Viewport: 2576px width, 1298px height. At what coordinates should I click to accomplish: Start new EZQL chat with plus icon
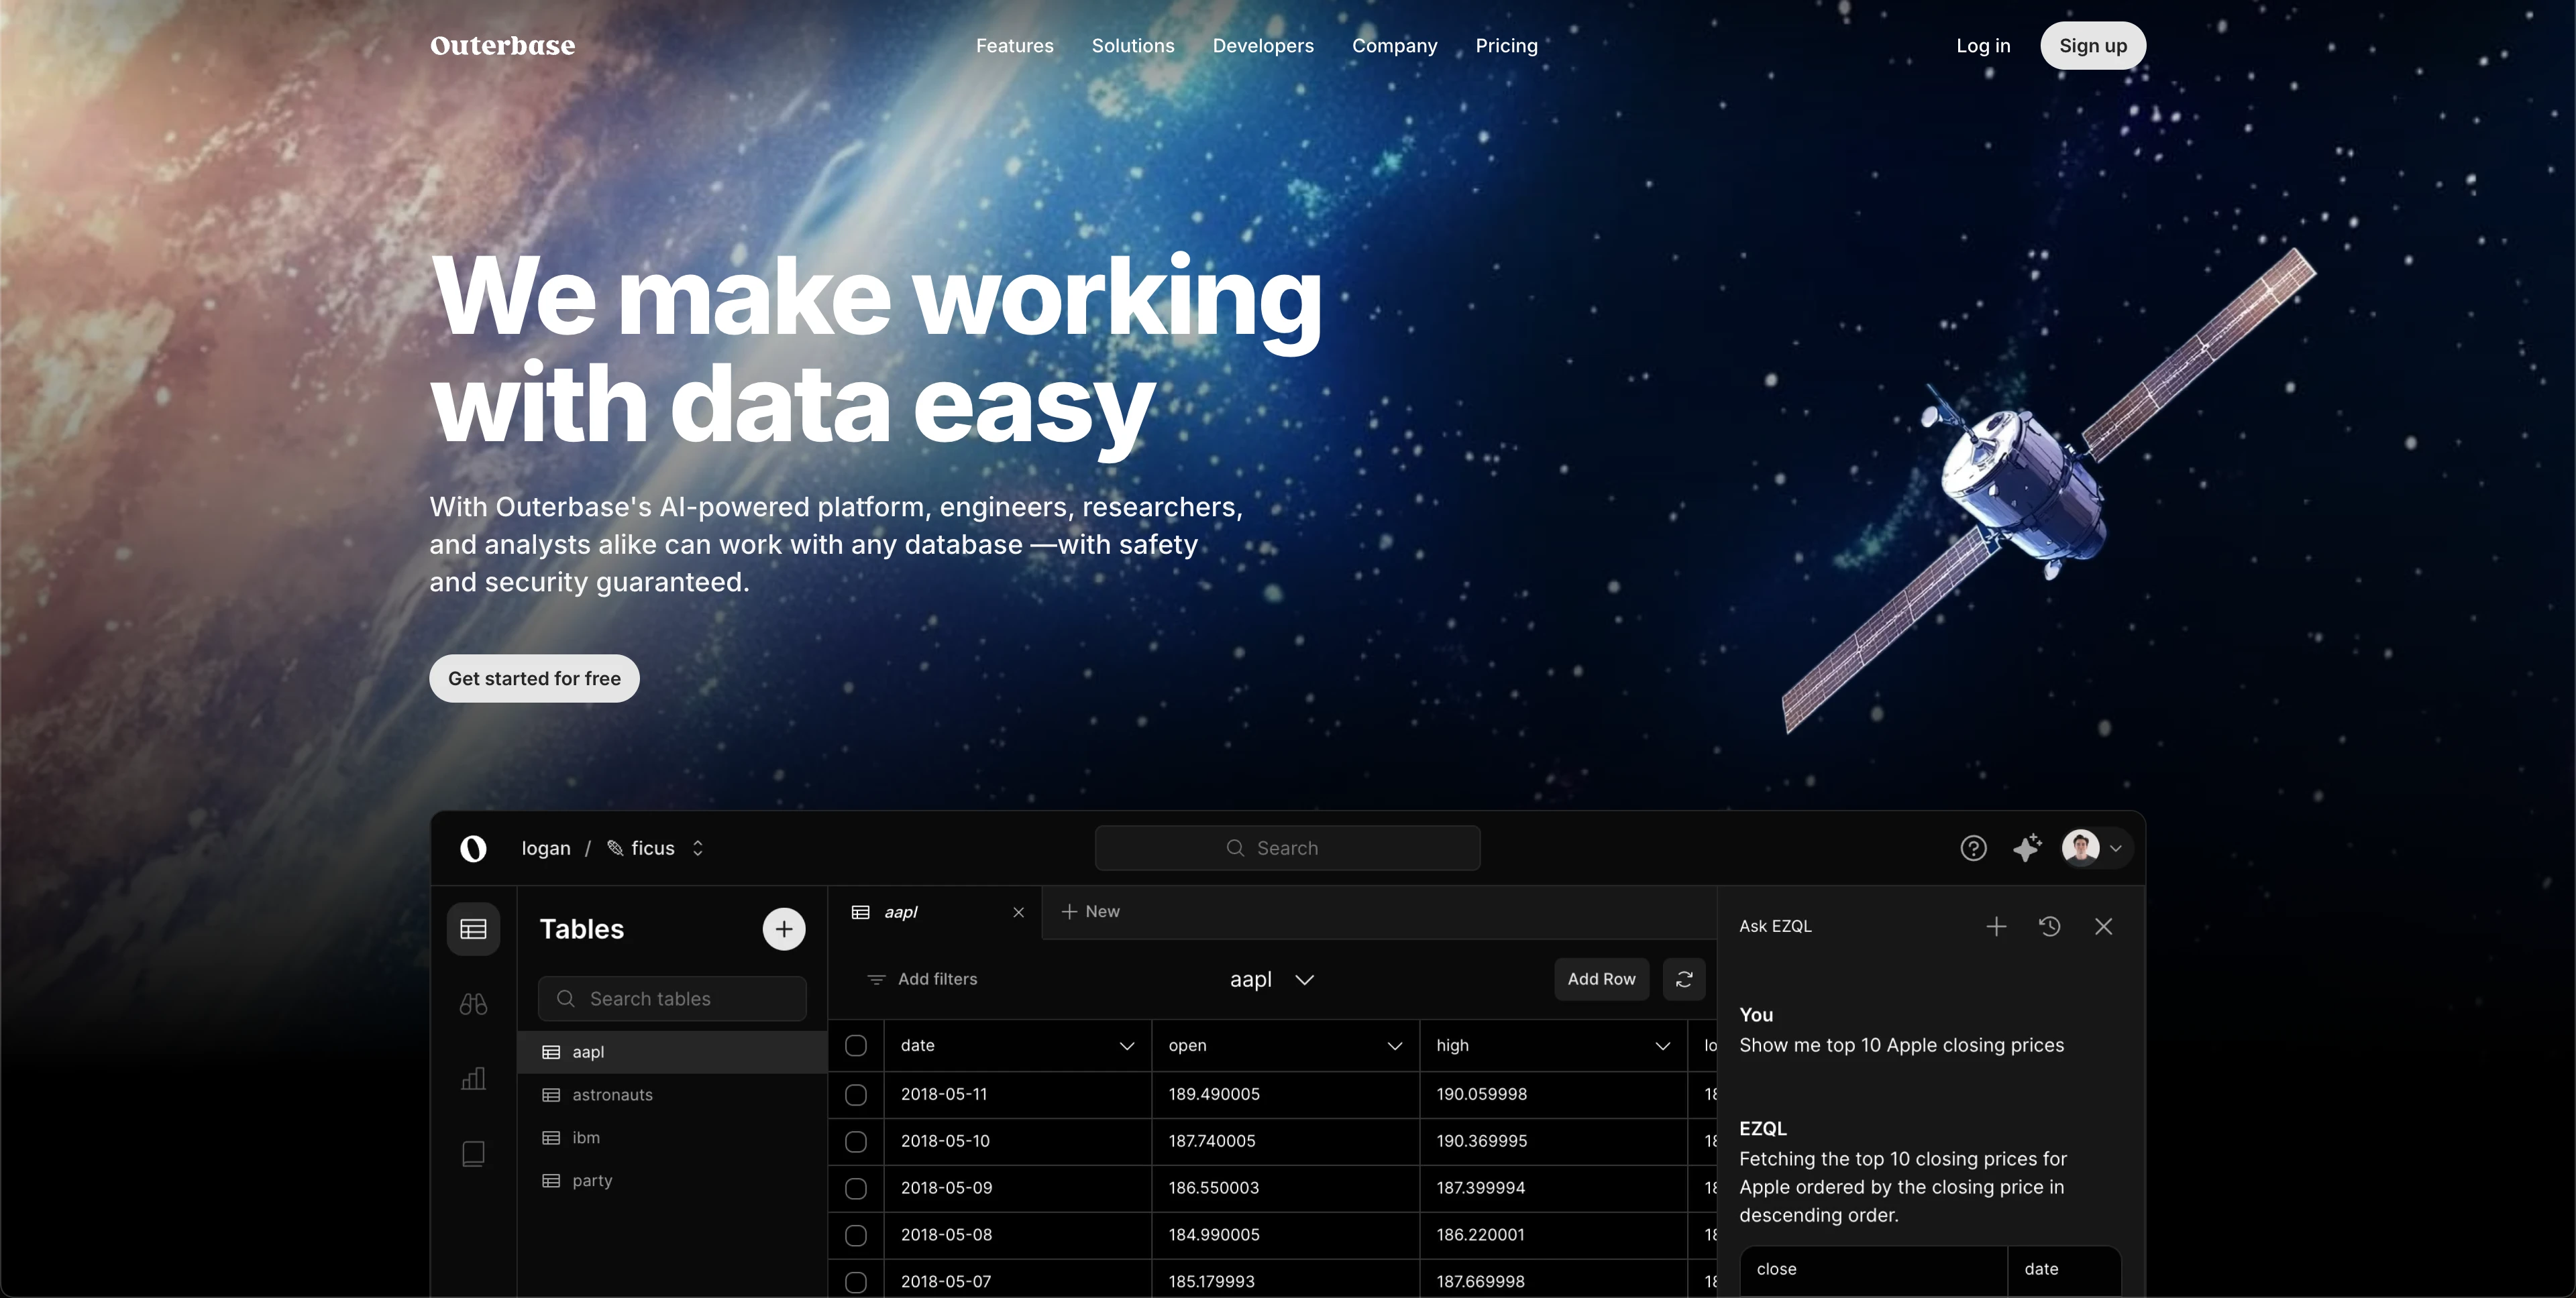[1996, 927]
